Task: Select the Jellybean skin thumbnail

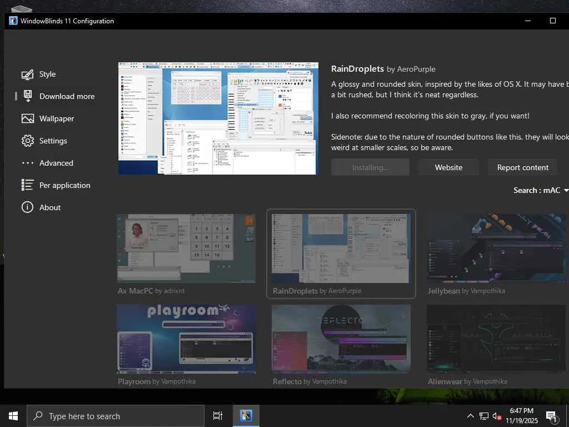Action: (496, 248)
